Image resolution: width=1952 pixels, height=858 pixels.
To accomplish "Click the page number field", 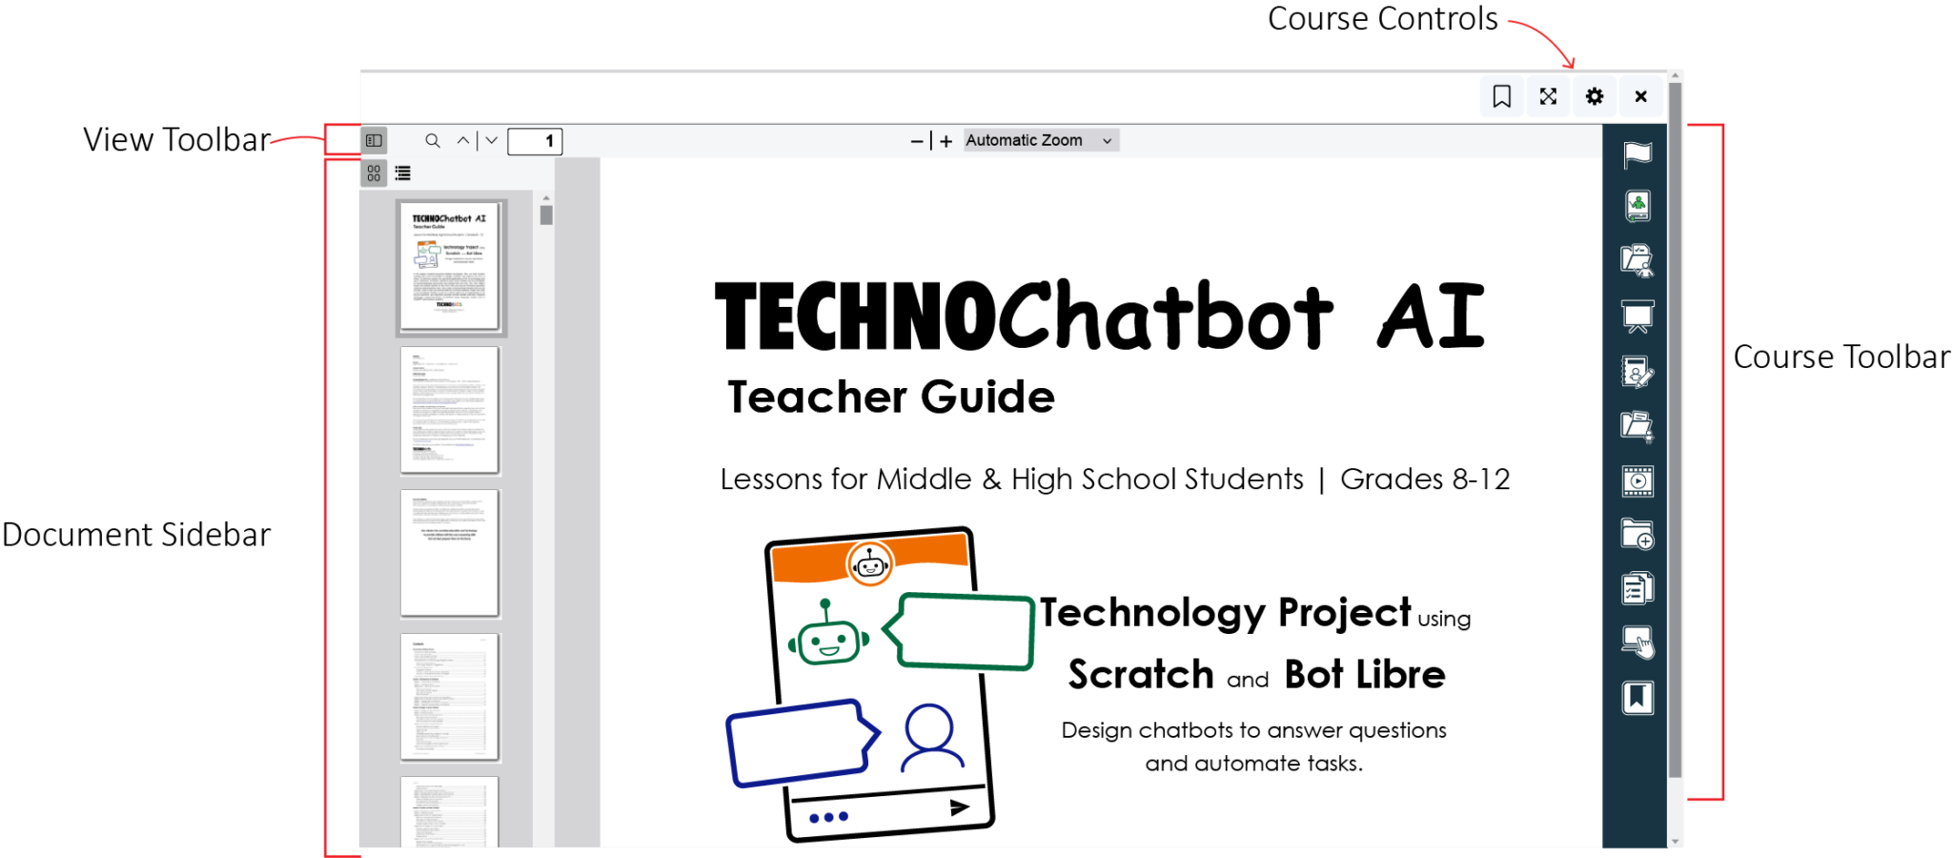I will pyautogui.click(x=535, y=141).
